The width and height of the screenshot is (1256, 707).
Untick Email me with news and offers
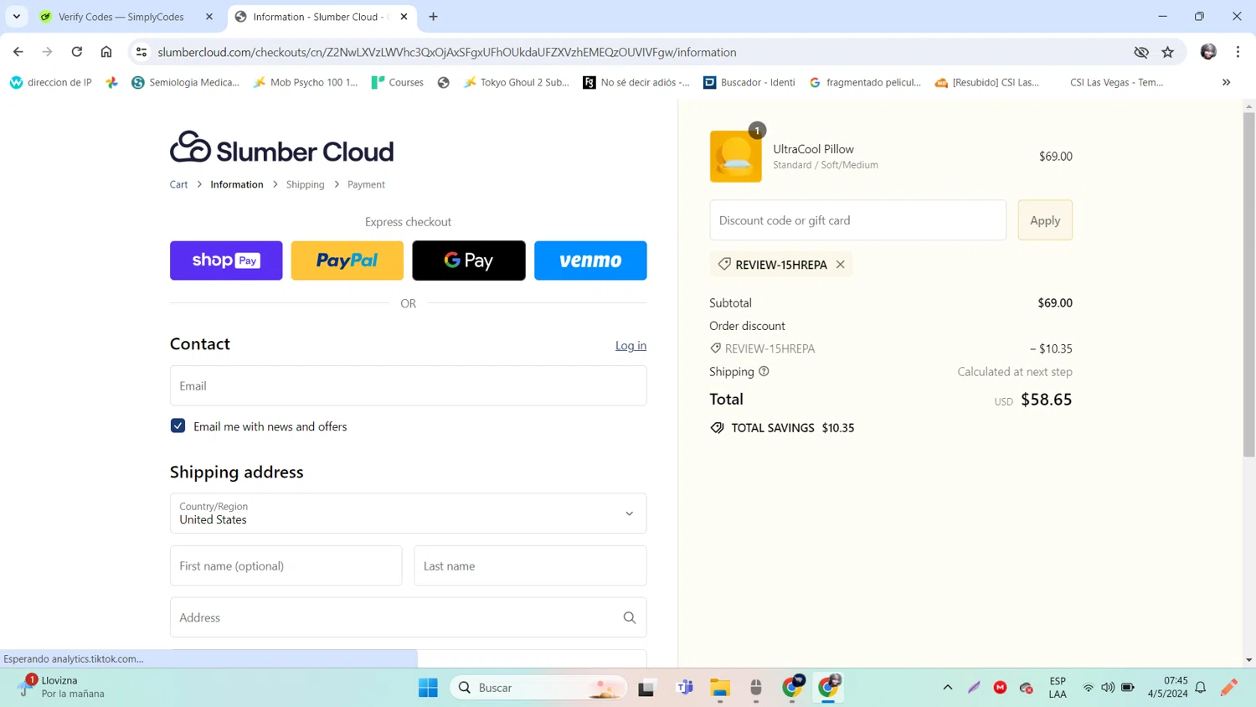click(178, 426)
